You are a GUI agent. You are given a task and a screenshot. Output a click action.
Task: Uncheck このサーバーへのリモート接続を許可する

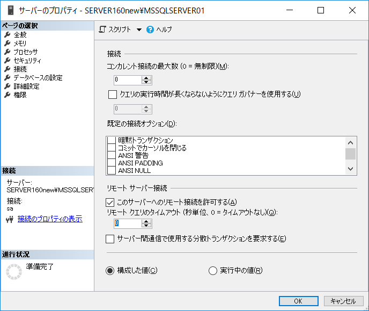[110, 202]
